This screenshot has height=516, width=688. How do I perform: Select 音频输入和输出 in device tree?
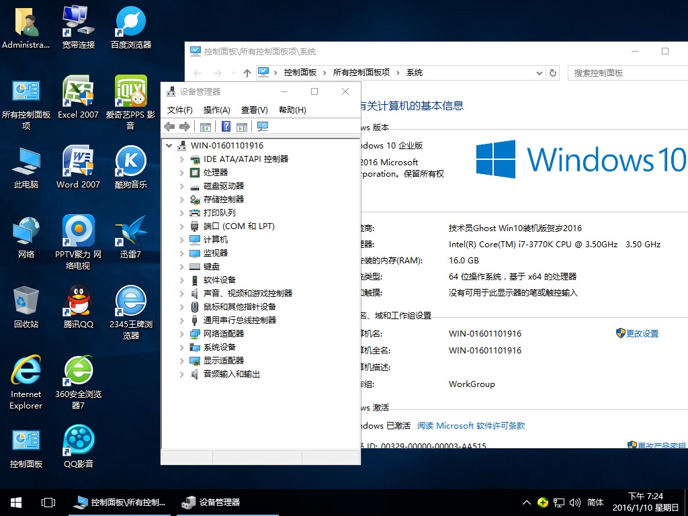point(232,374)
